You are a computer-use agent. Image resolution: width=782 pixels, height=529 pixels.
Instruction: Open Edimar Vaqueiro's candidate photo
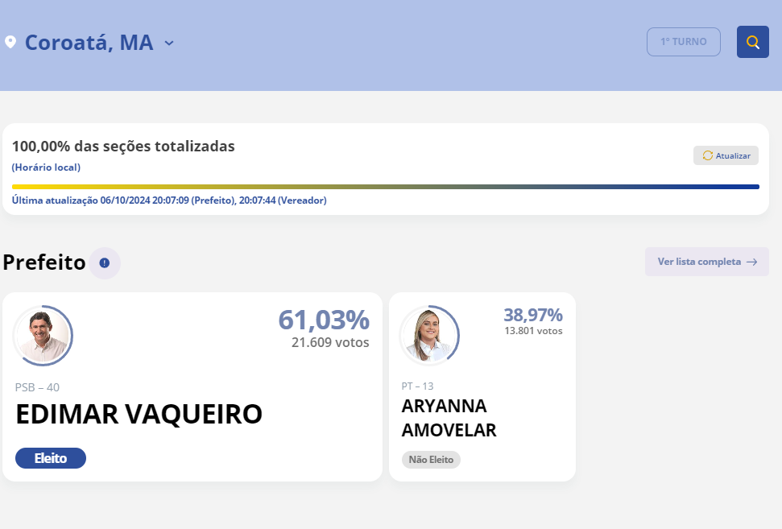pos(43,336)
